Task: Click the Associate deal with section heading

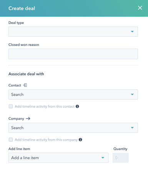Action: tap(26, 74)
